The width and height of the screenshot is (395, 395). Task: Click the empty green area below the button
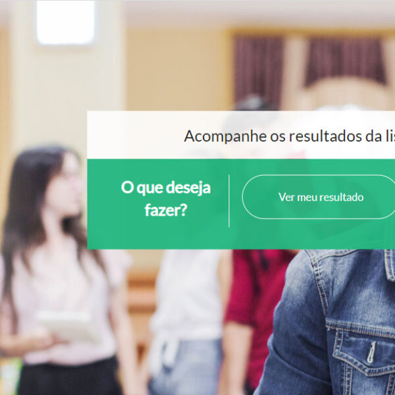[x=317, y=234]
